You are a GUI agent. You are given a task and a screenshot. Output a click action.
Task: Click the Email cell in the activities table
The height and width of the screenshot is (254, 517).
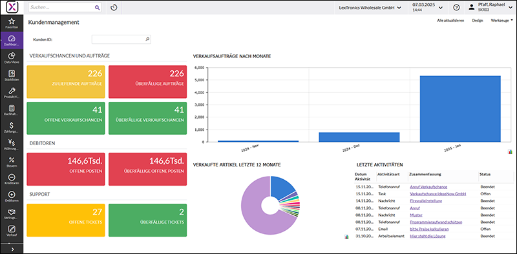383,229
